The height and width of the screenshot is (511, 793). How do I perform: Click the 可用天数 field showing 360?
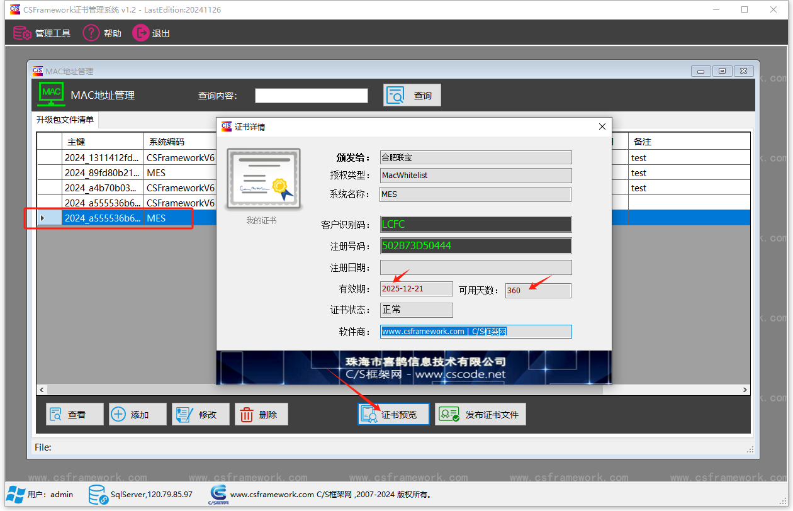(x=538, y=290)
